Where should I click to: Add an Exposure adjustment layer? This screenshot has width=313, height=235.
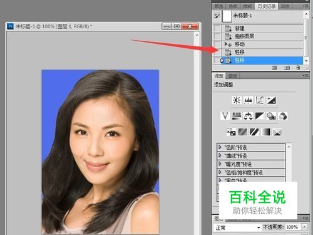click(x=272, y=100)
